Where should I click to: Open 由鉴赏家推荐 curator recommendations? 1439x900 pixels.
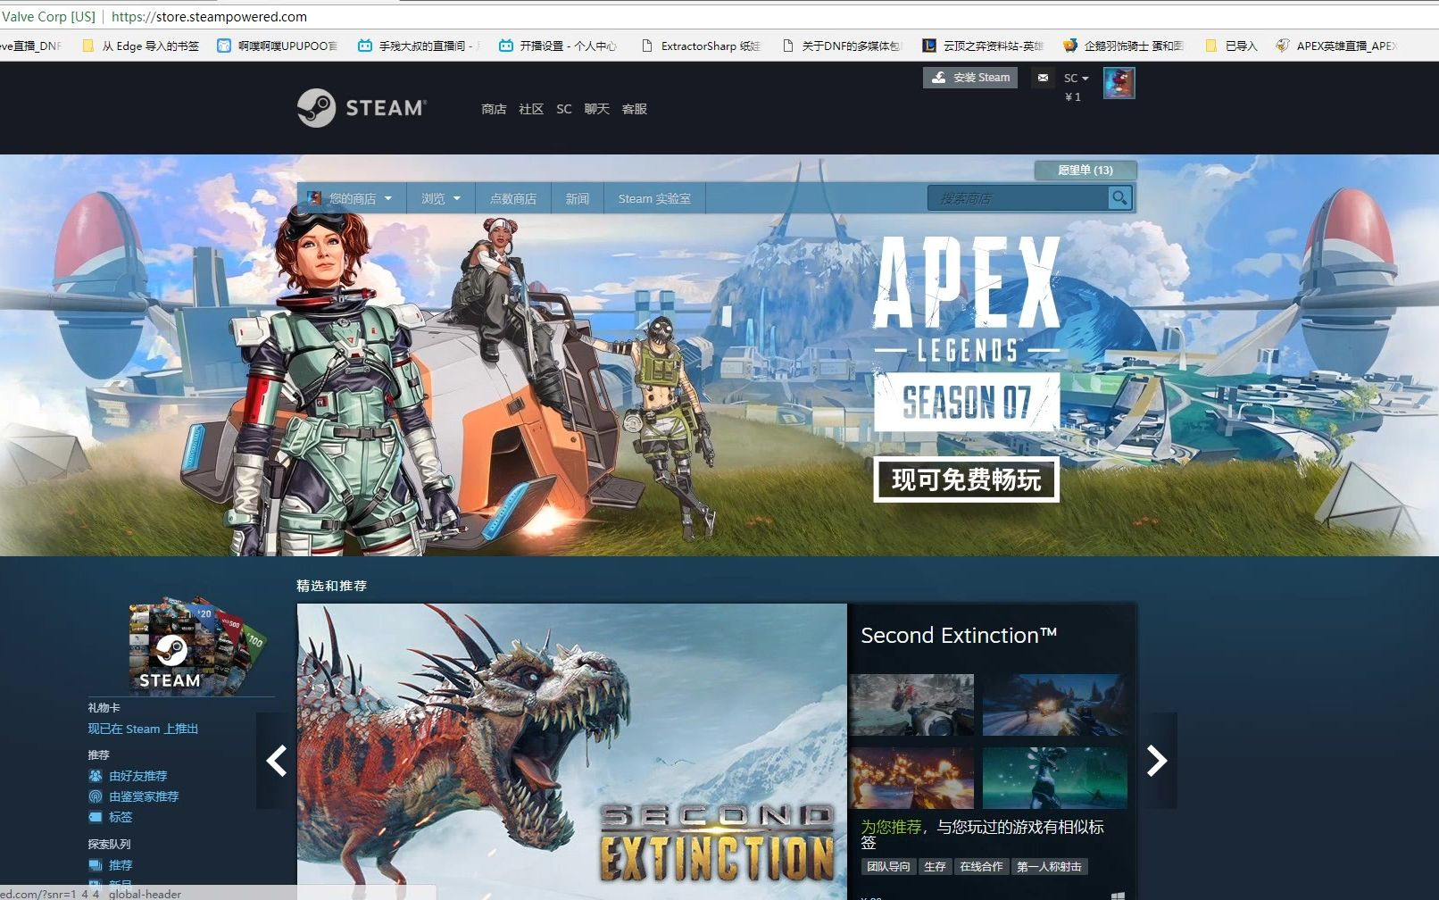coord(144,796)
